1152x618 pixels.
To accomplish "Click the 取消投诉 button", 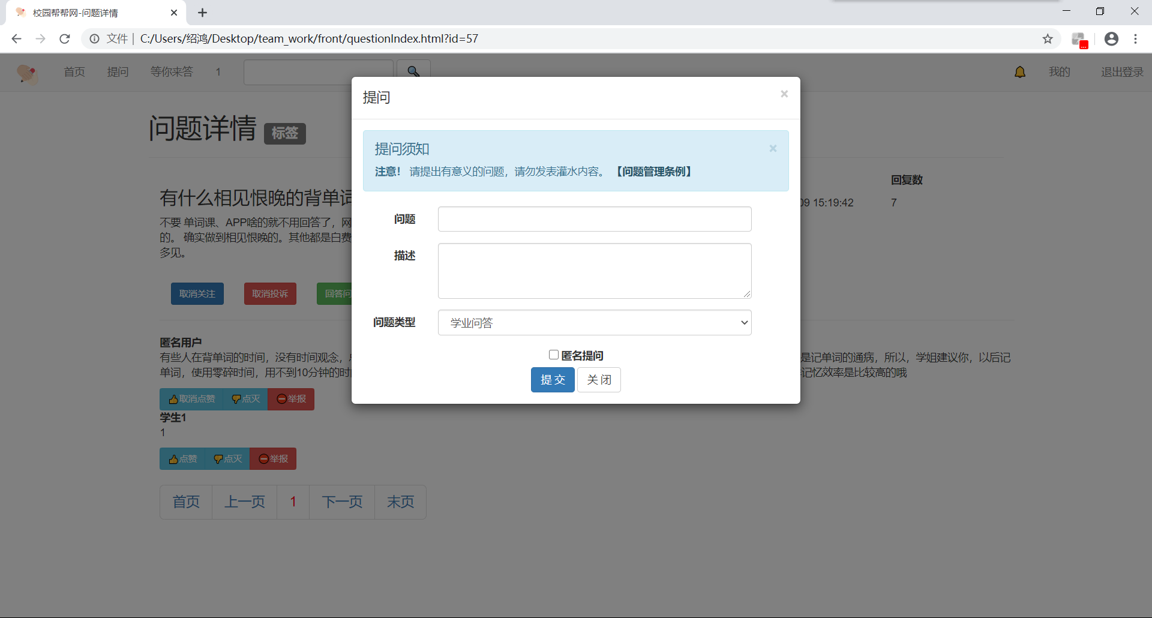I will [270, 293].
